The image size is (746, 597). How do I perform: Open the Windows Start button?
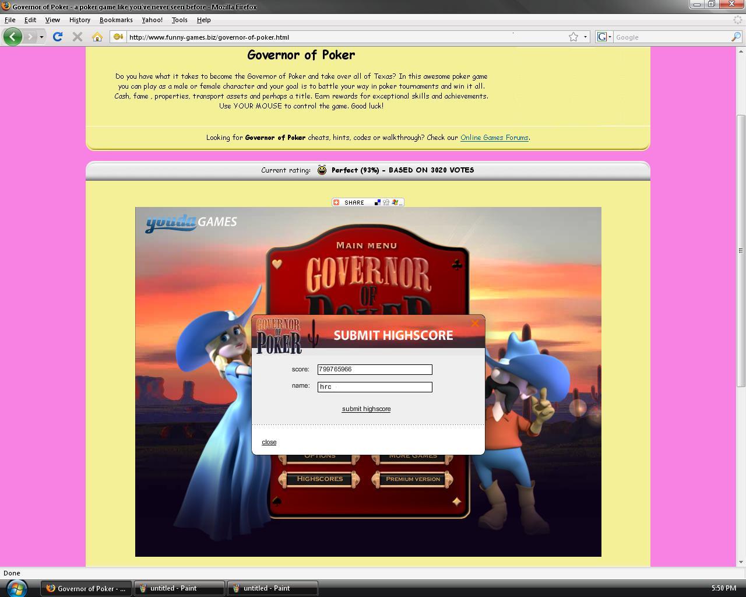[x=16, y=588]
